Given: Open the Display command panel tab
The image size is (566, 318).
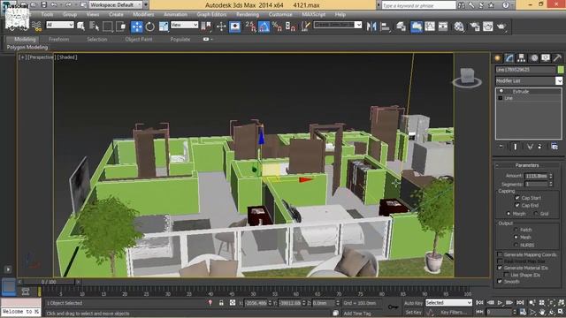Looking at the screenshot, I should pyautogui.click(x=546, y=58).
